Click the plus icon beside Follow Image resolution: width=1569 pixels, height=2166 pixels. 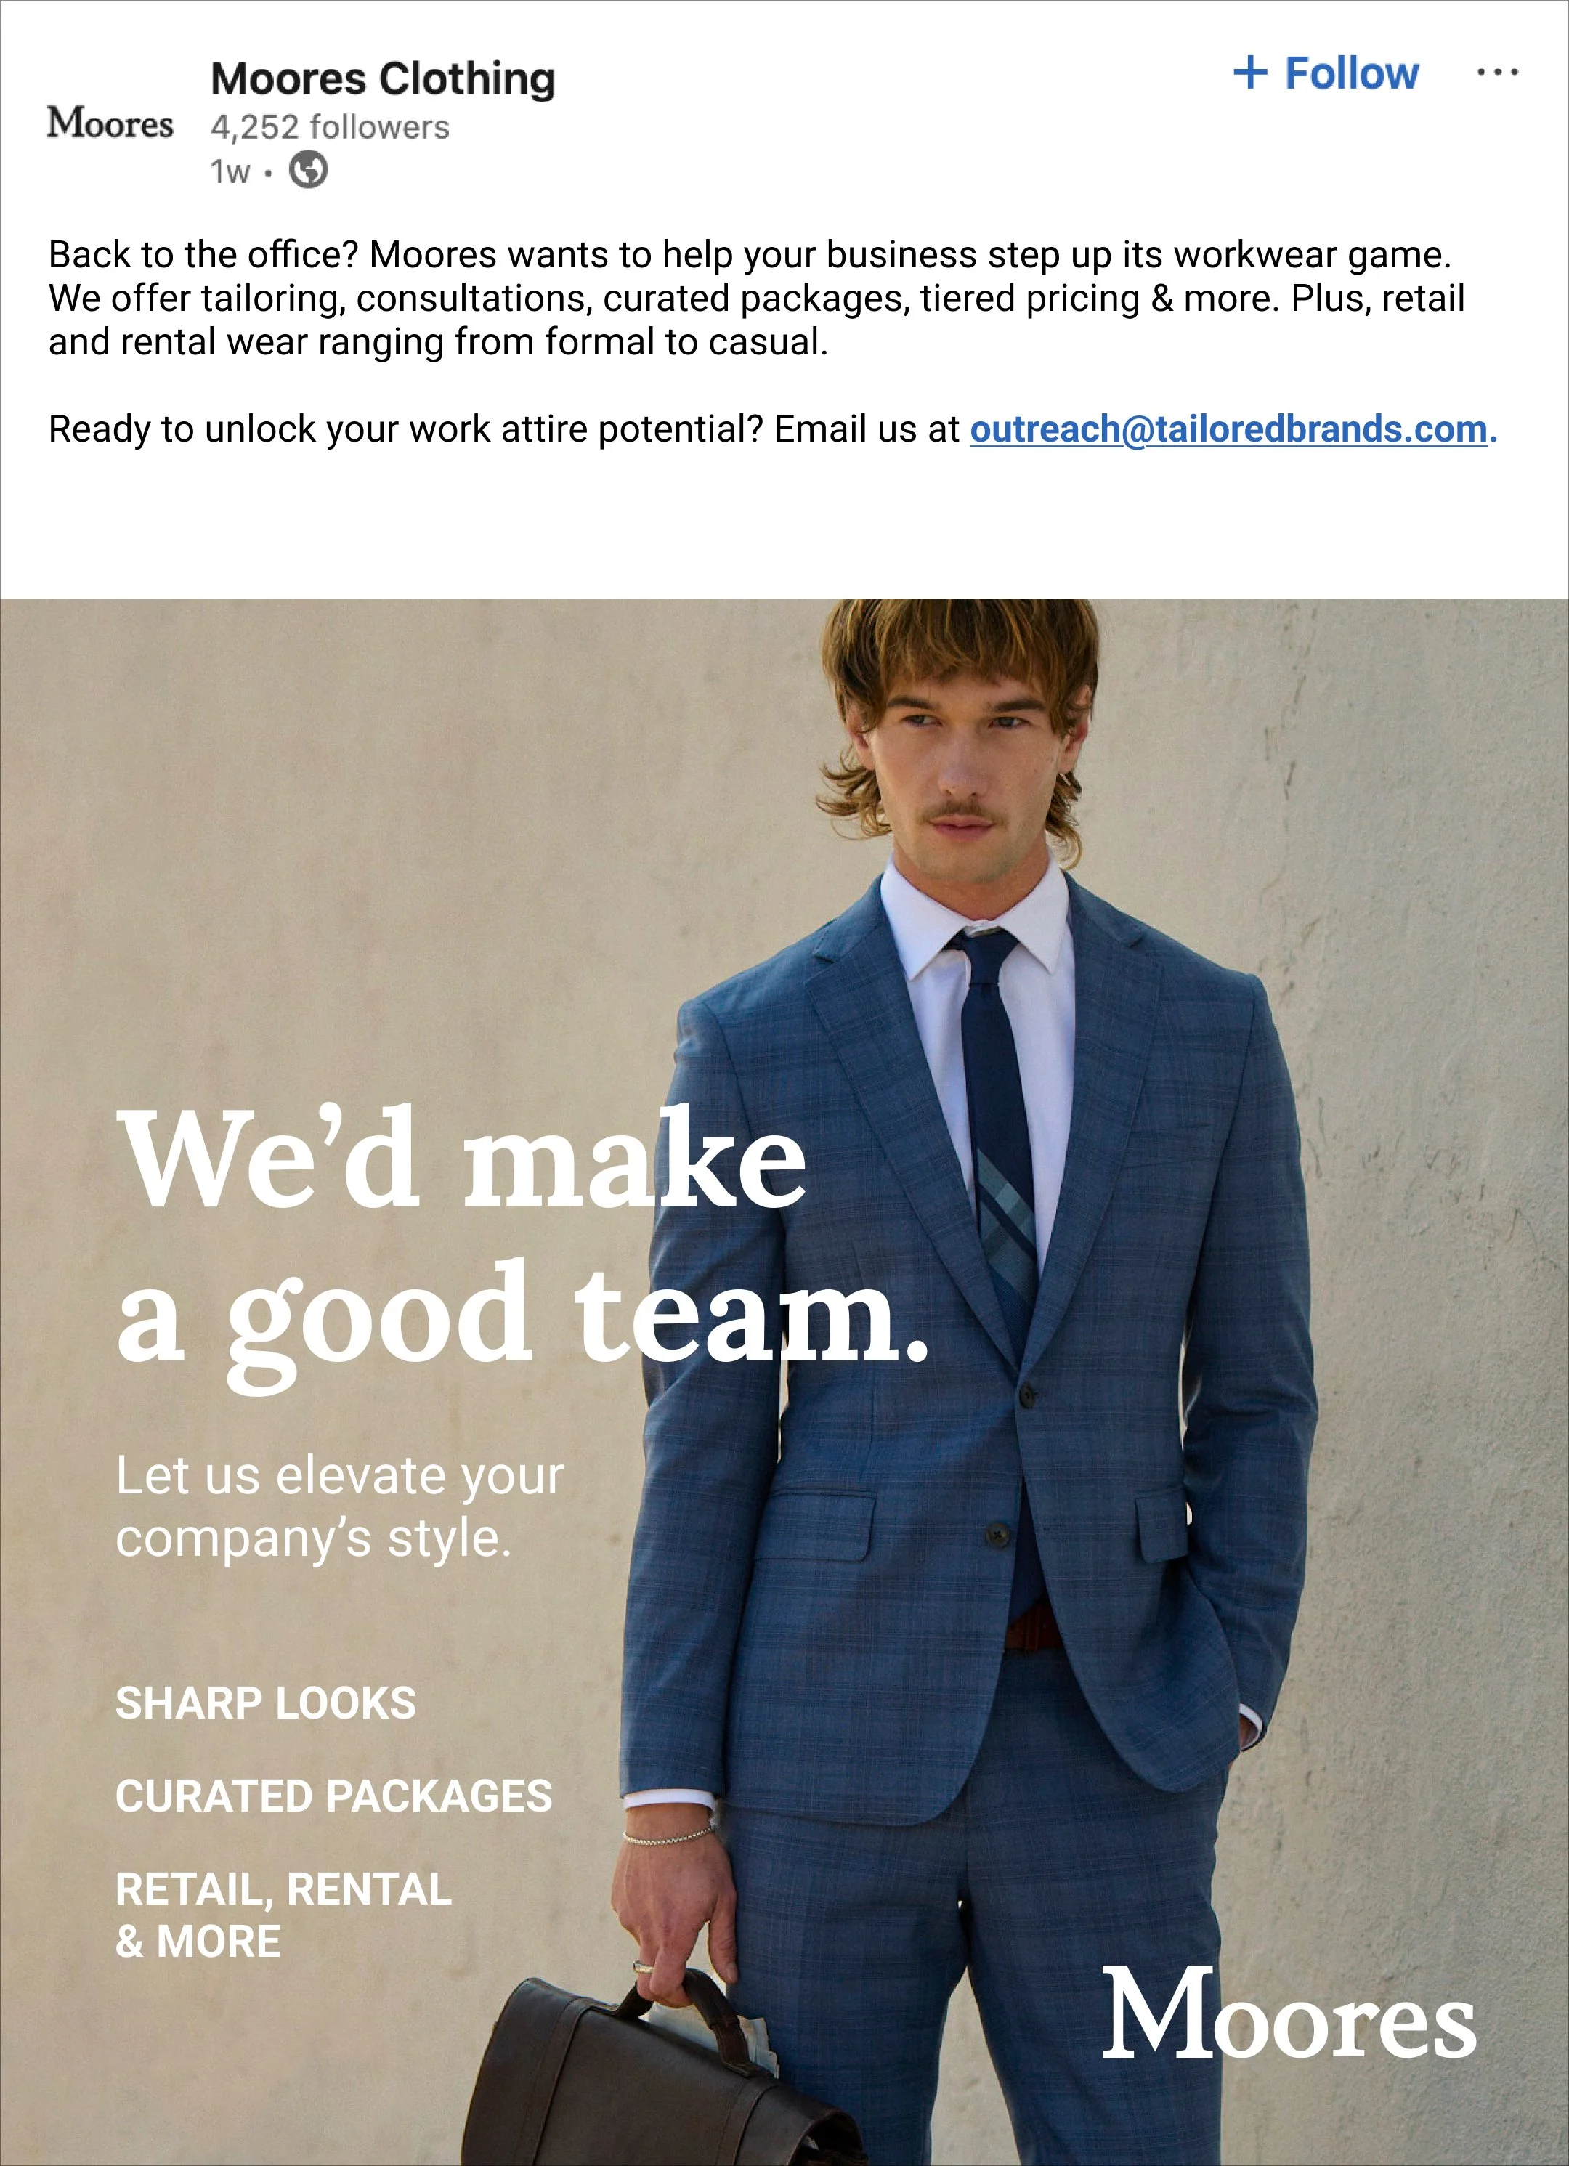1250,73
